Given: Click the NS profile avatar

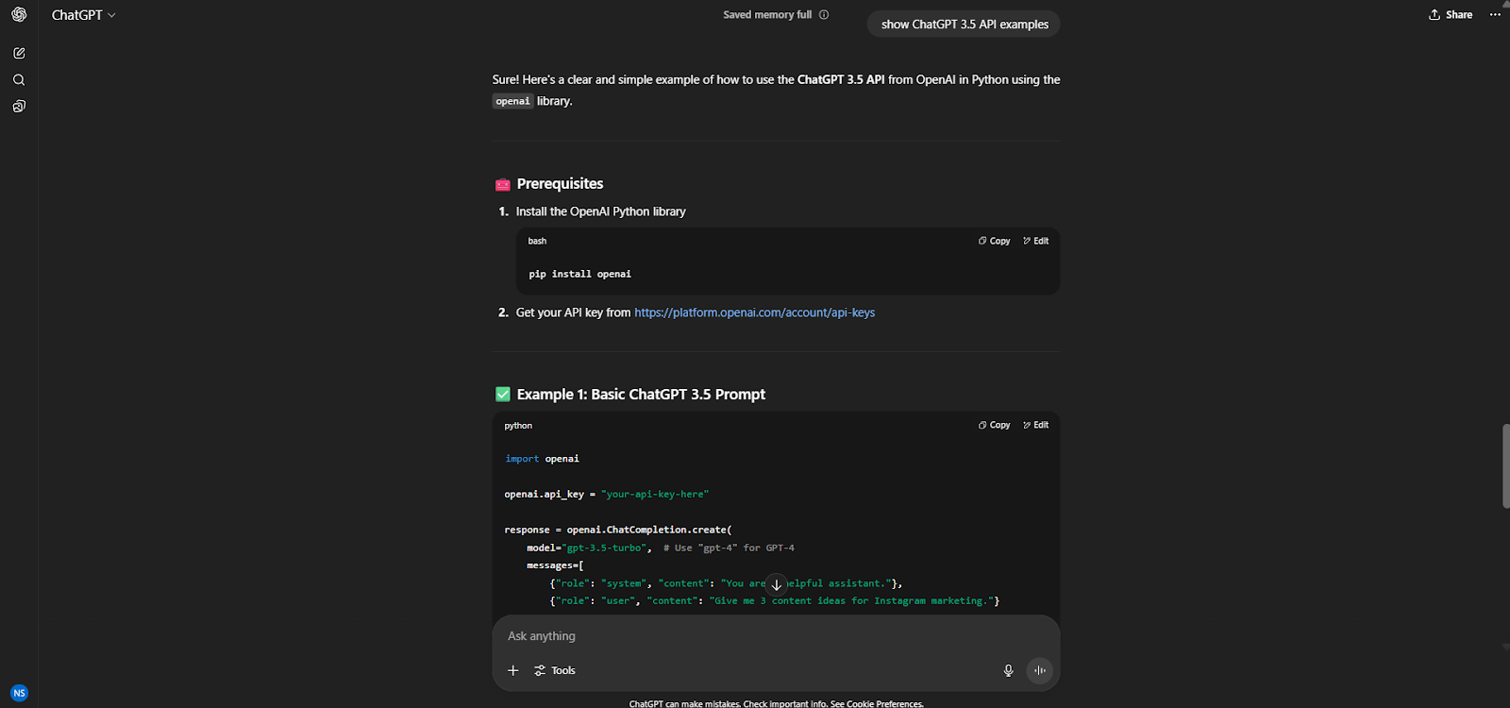Looking at the screenshot, I should pos(19,692).
